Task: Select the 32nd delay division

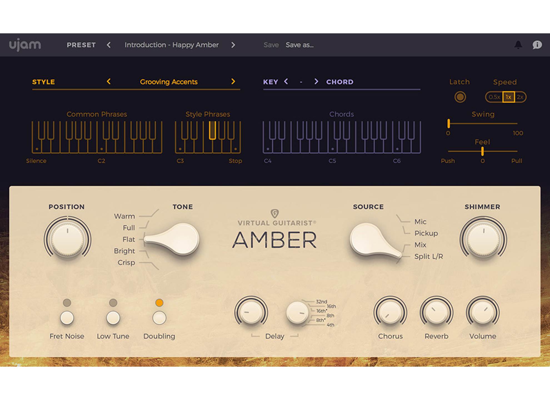Action: [x=321, y=302]
